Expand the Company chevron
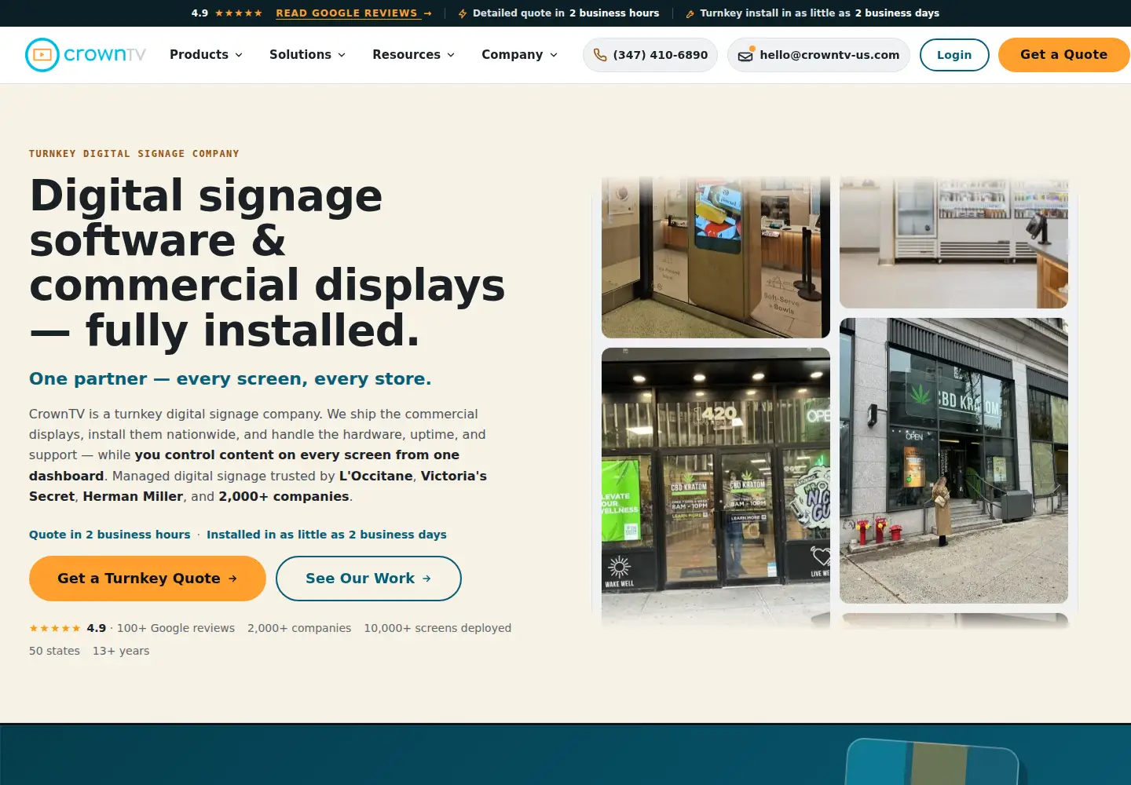The height and width of the screenshot is (785, 1131). coord(554,55)
